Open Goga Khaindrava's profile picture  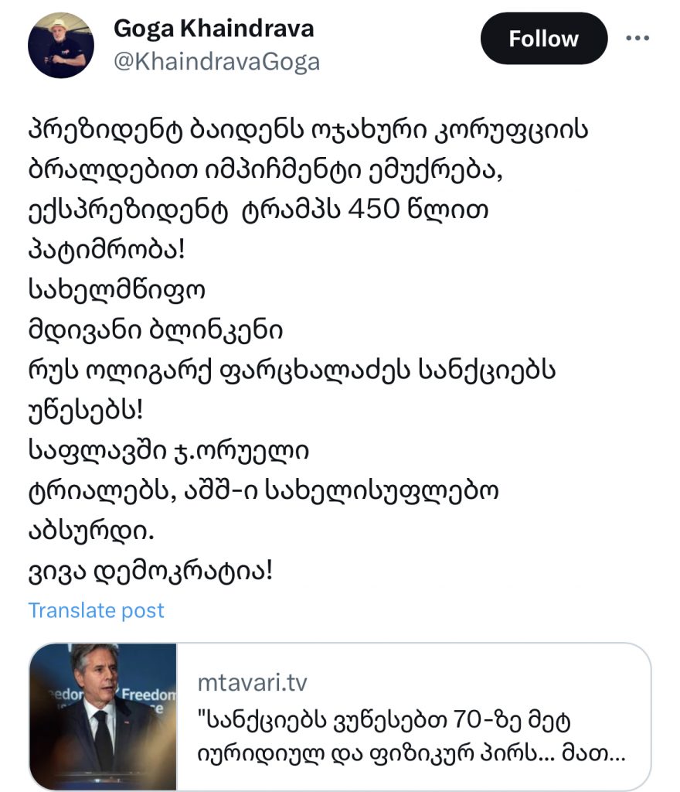click(60, 46)
